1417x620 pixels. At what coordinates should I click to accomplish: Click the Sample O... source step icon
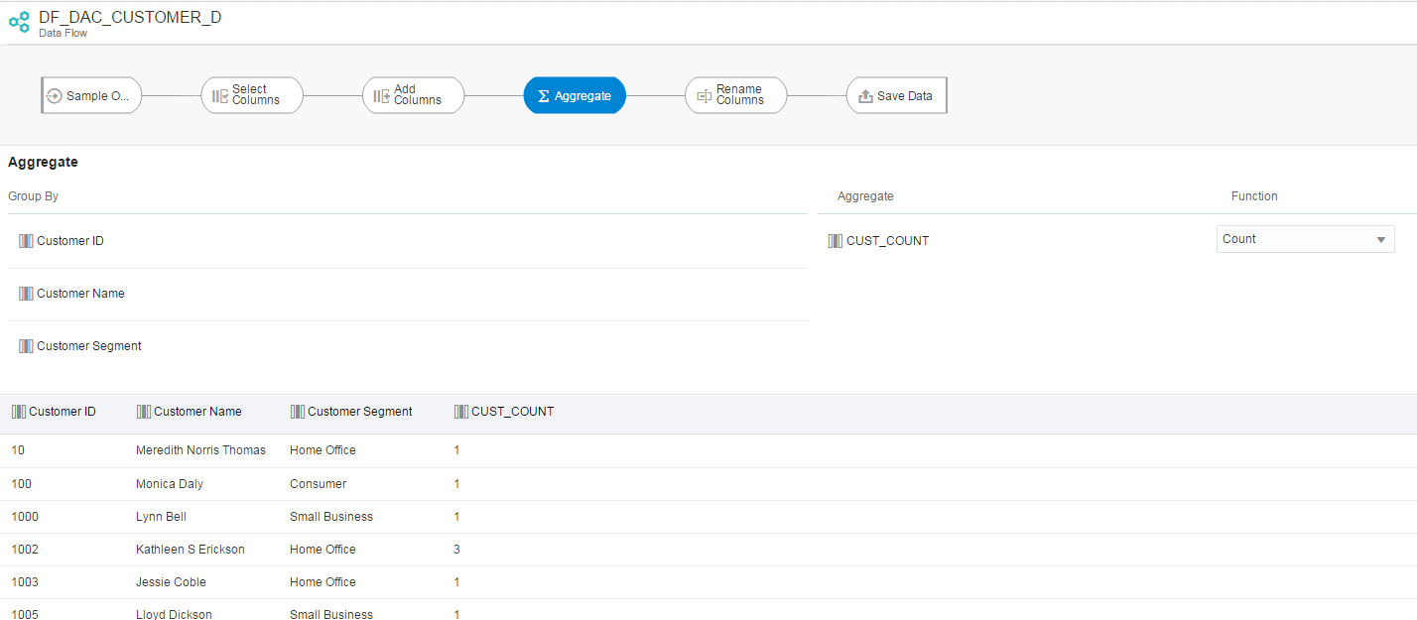click(58, 94)
